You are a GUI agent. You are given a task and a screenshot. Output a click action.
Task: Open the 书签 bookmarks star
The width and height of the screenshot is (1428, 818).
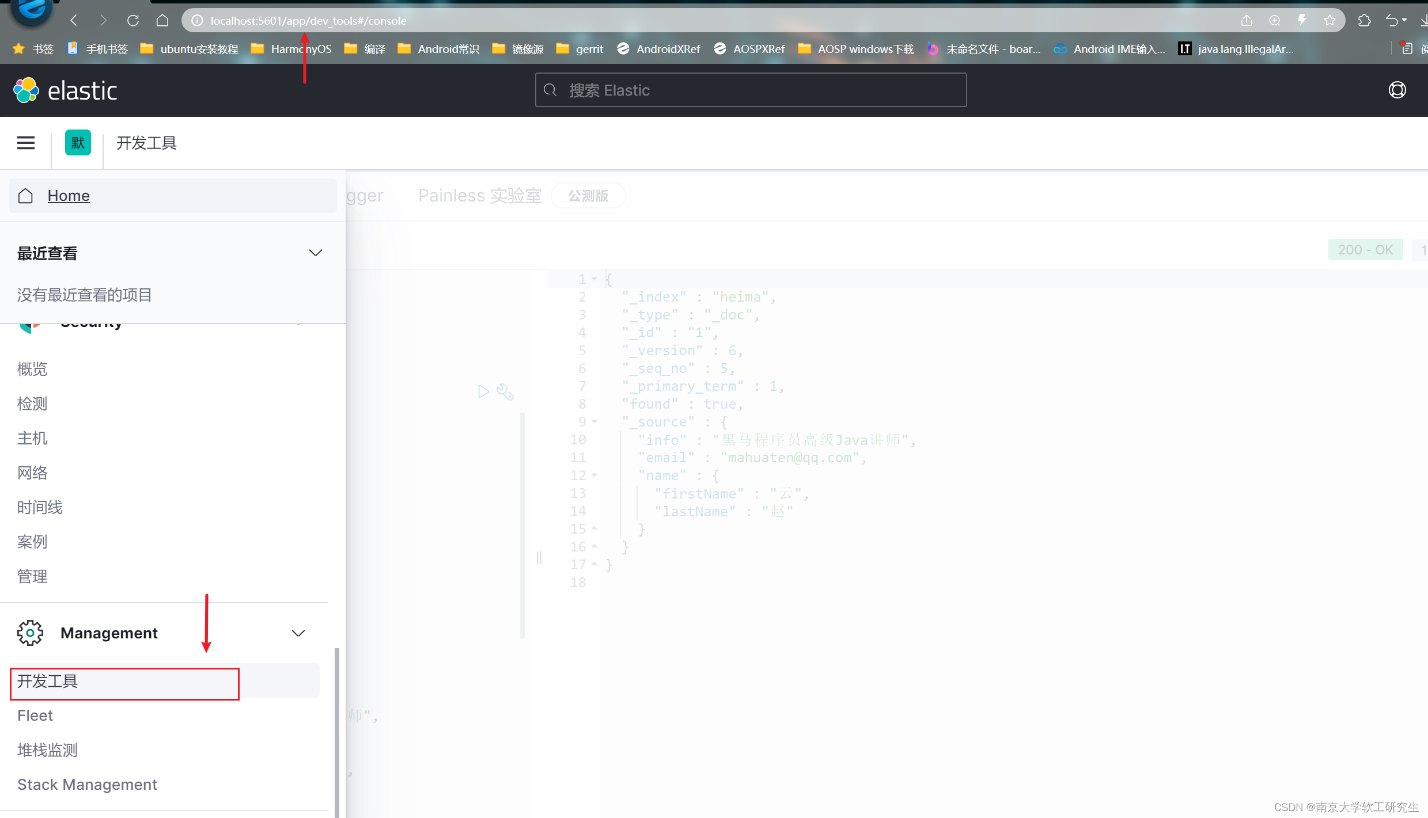[33, 49]
